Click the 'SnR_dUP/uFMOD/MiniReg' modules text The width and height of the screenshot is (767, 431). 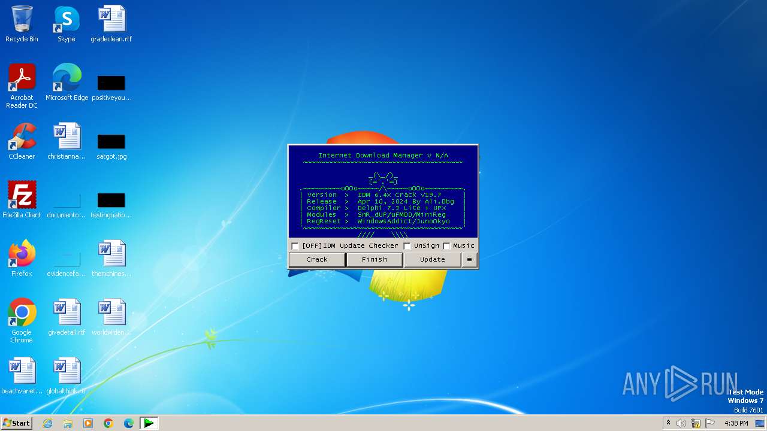coord(401,215)
